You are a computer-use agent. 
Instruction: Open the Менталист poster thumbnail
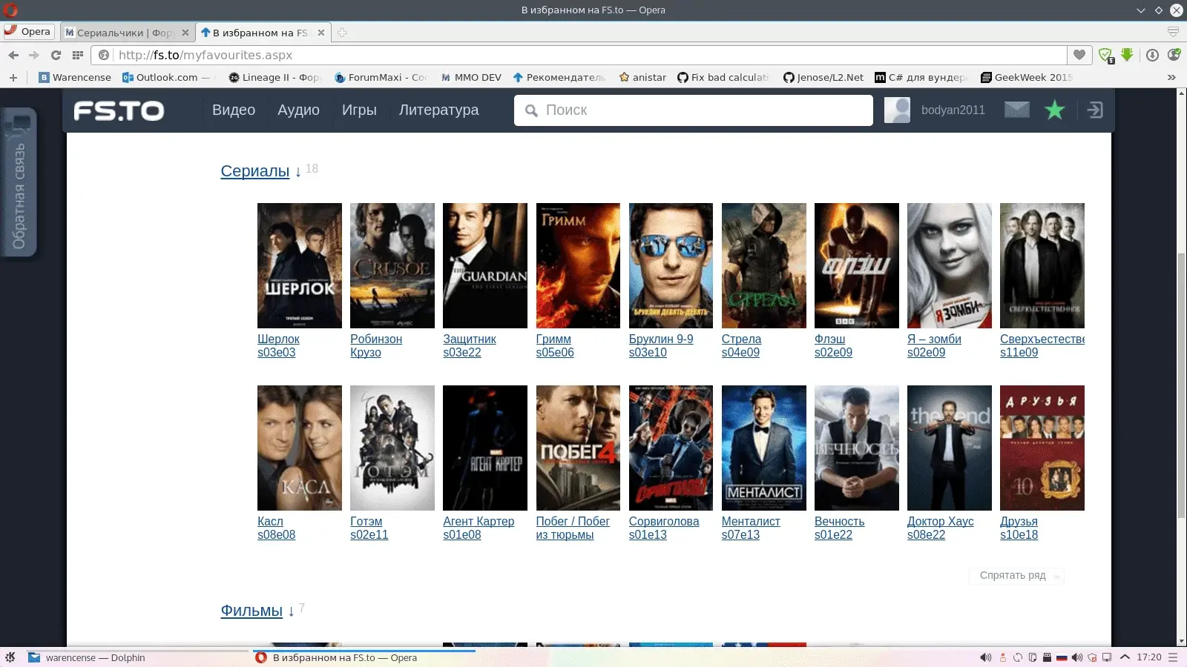pyautogui.click(x=764, y=448)
